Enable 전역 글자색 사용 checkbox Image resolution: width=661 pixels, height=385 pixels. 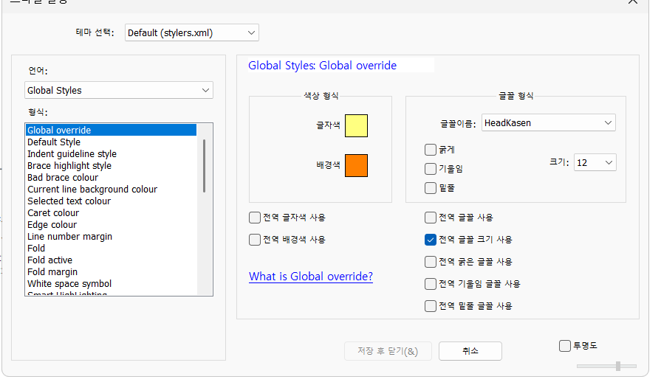tap(255, 218)
